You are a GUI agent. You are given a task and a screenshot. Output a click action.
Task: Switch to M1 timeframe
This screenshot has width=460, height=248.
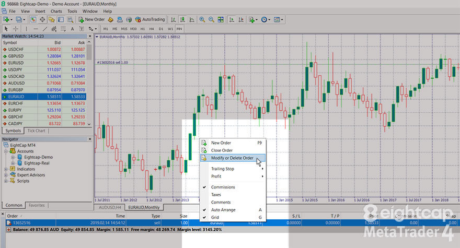pyautogui.click(x=106, y=29)
